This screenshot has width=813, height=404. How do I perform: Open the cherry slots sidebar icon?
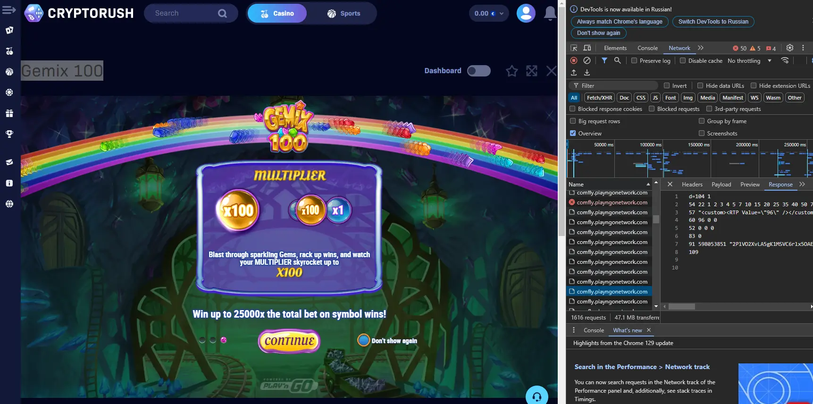click(x=9, y=51)
